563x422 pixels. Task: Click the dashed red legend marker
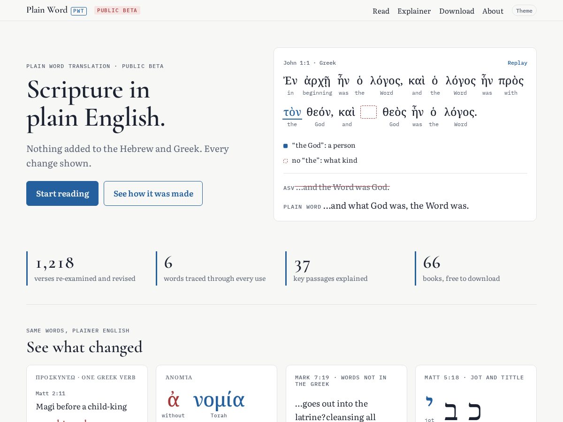285,161
